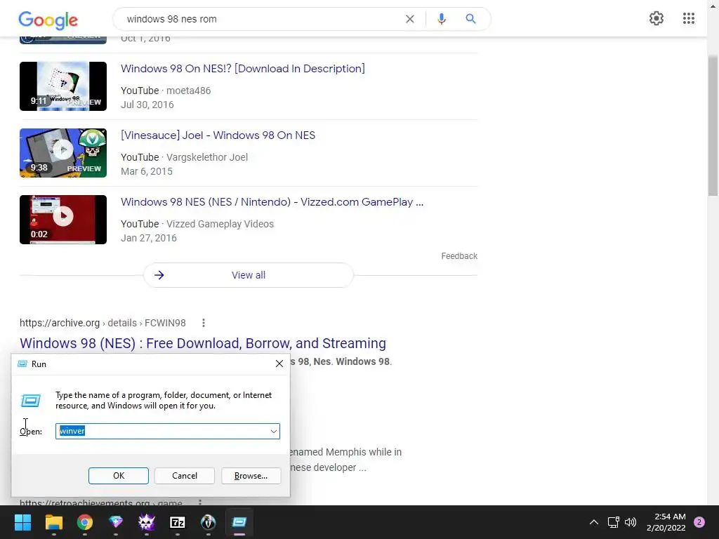Open the purple spiky creature taskbar app
The height and width of the screenshot is (539, 719).
(x=147, y=522)
